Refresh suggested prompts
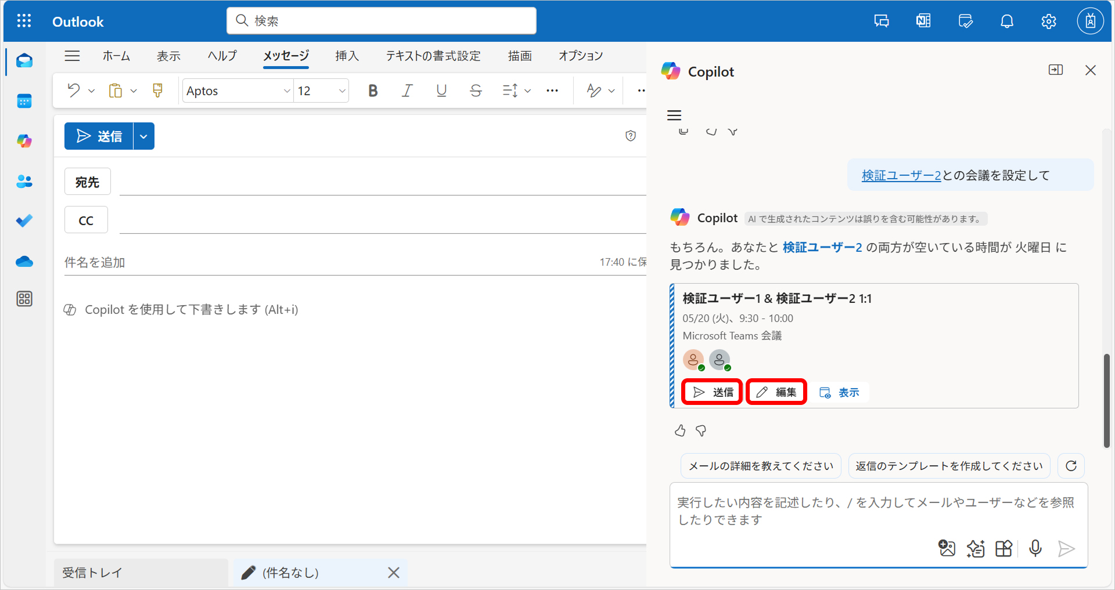The image size is (1115, 590). [x=1071, y=466]
